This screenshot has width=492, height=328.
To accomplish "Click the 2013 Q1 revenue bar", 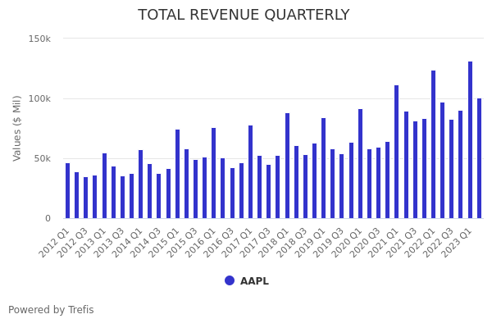I will coord(104,185).
